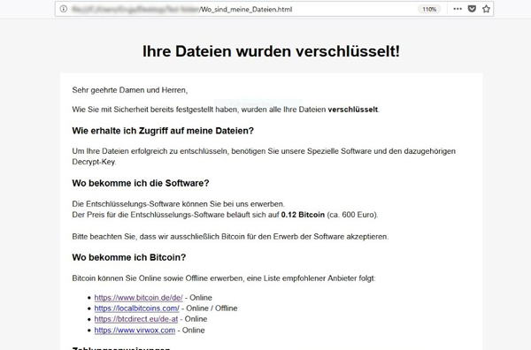Click the '(ca. 600 Euro)' text
The height and width of the screenshot is (350, 531).
pyautogui.click(x=352, y=215)
